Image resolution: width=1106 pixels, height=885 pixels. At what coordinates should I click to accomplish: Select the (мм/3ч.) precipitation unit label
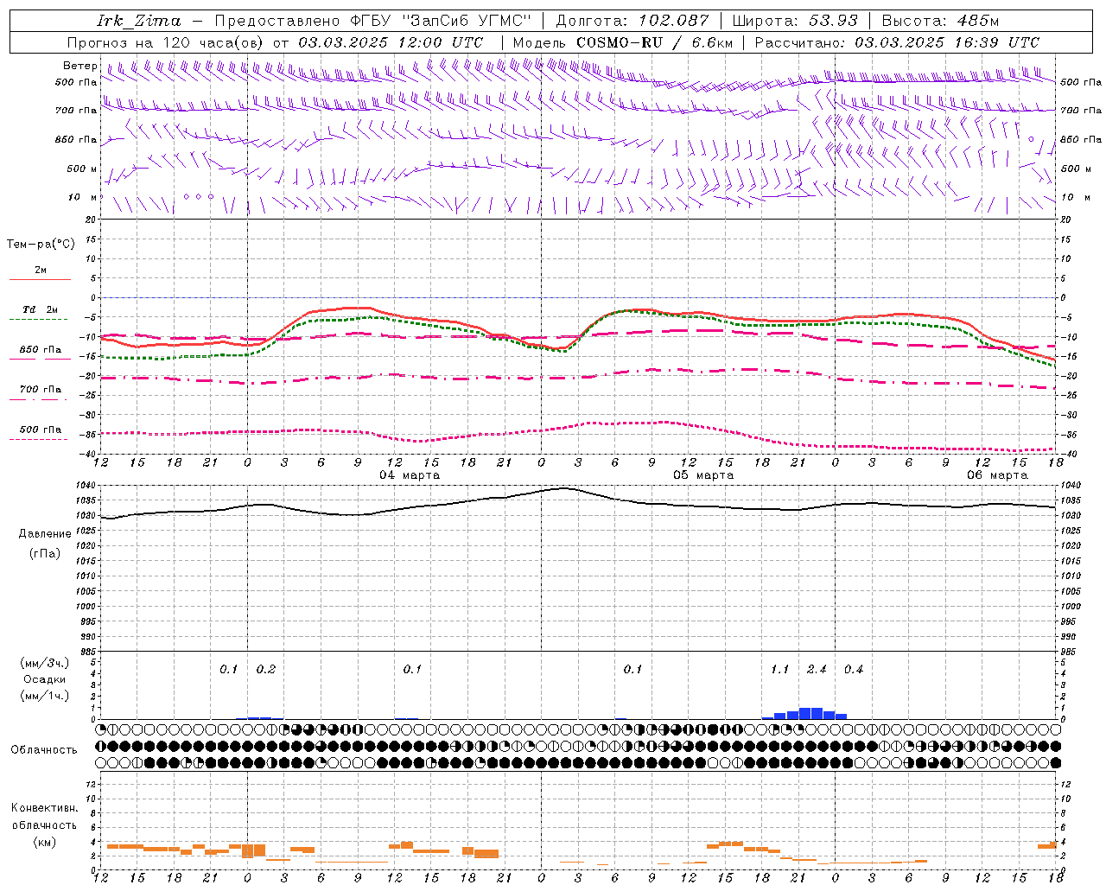coord(45,663)
